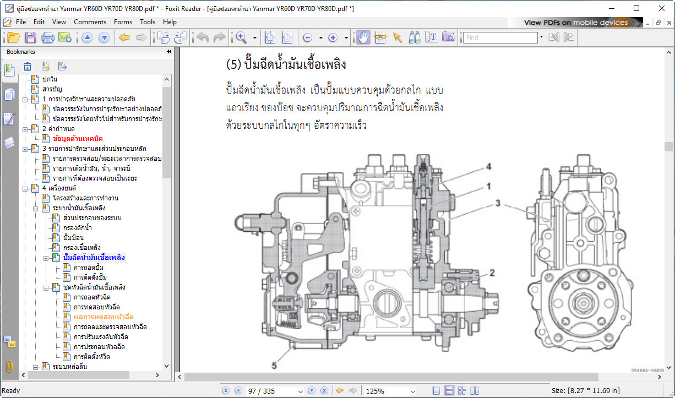Image resolution: width=675 pixels, height=398 pixels.
Task: Switch to Continuous page layout
Action: (x=449, y=391)
